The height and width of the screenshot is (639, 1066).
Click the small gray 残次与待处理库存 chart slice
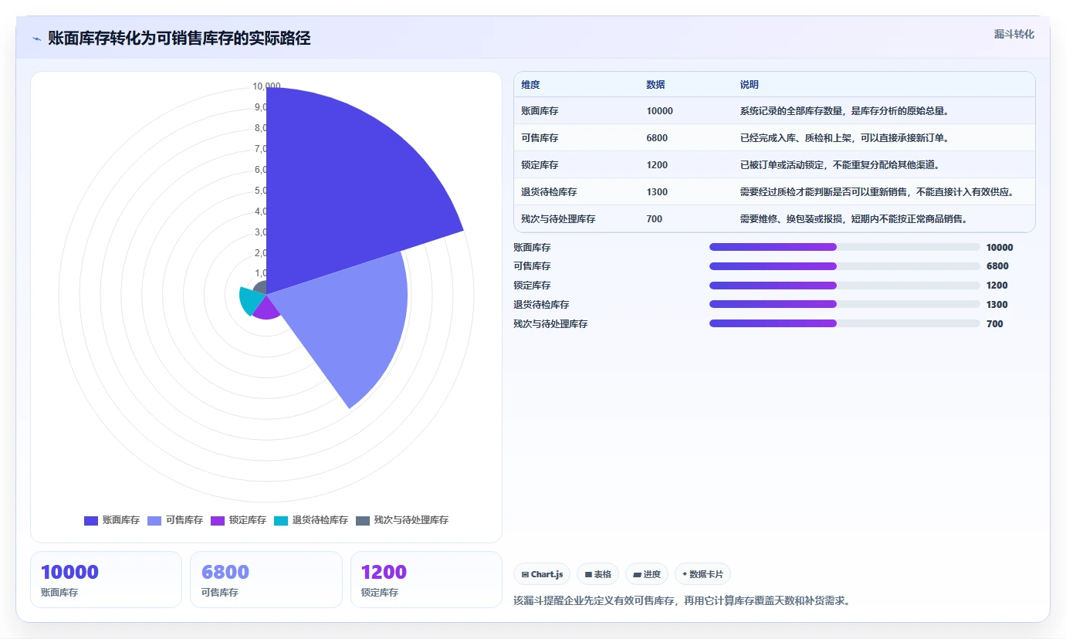coord(261,289)
